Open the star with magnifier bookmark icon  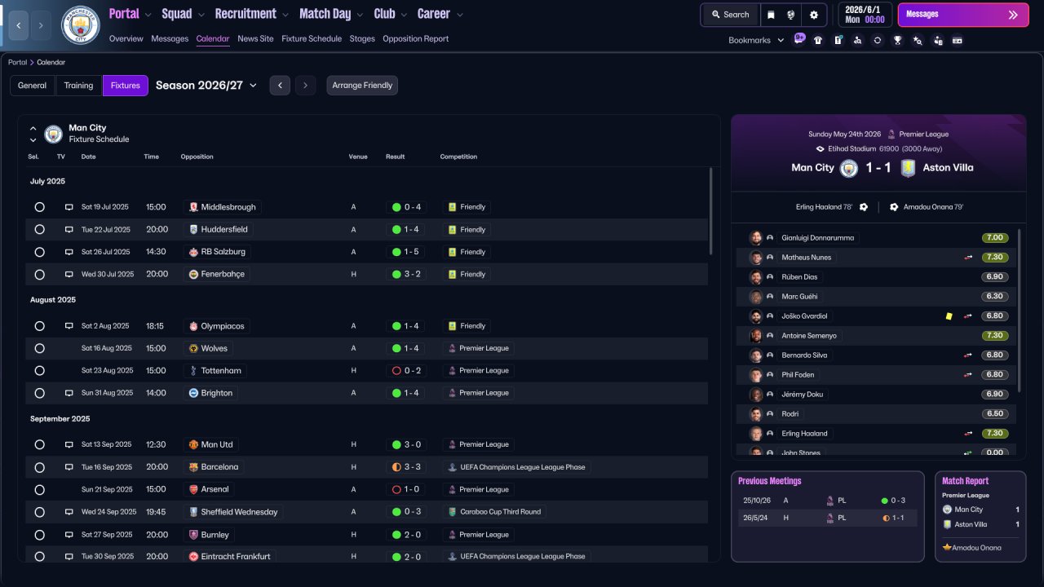click(x=918, y=40)
